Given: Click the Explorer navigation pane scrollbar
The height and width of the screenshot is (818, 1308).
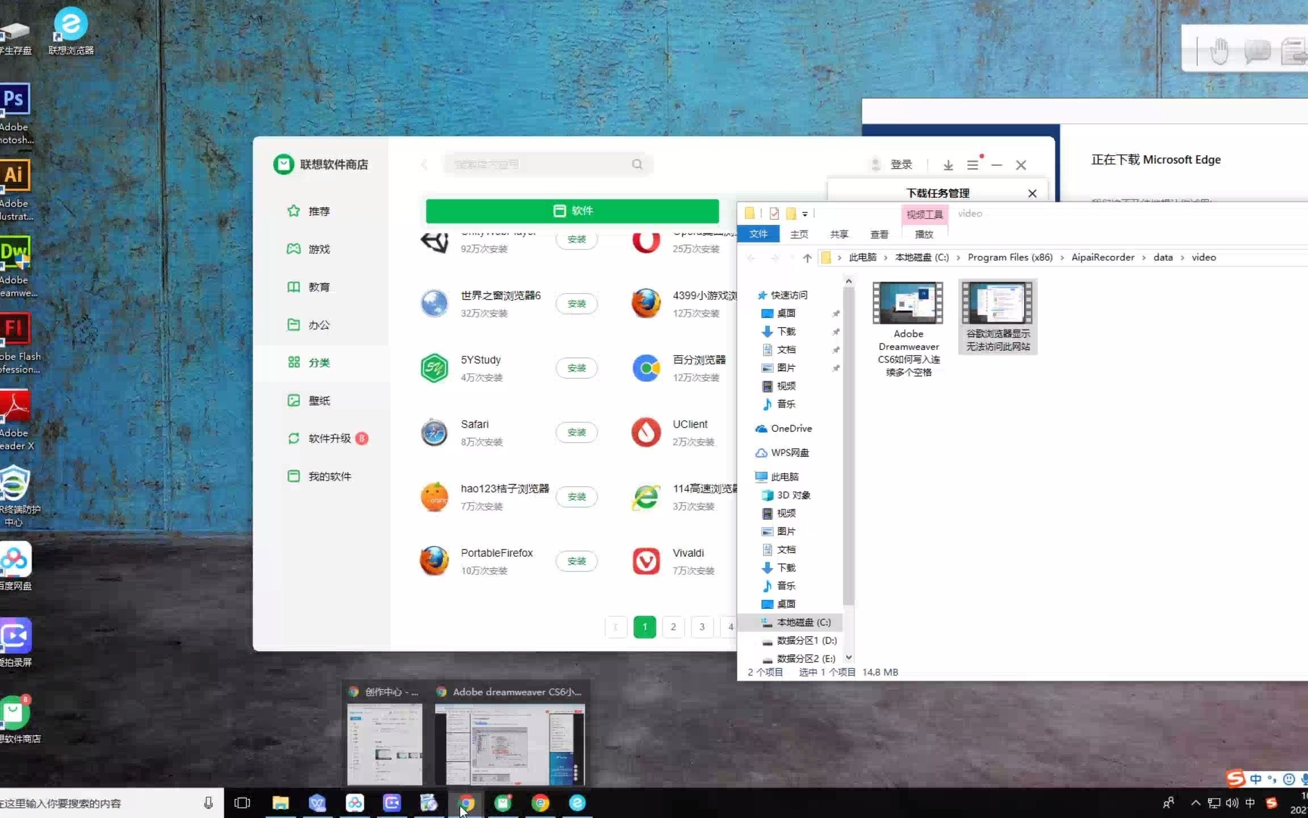Looking at the screenshot, I should click(x=848, y=446).
